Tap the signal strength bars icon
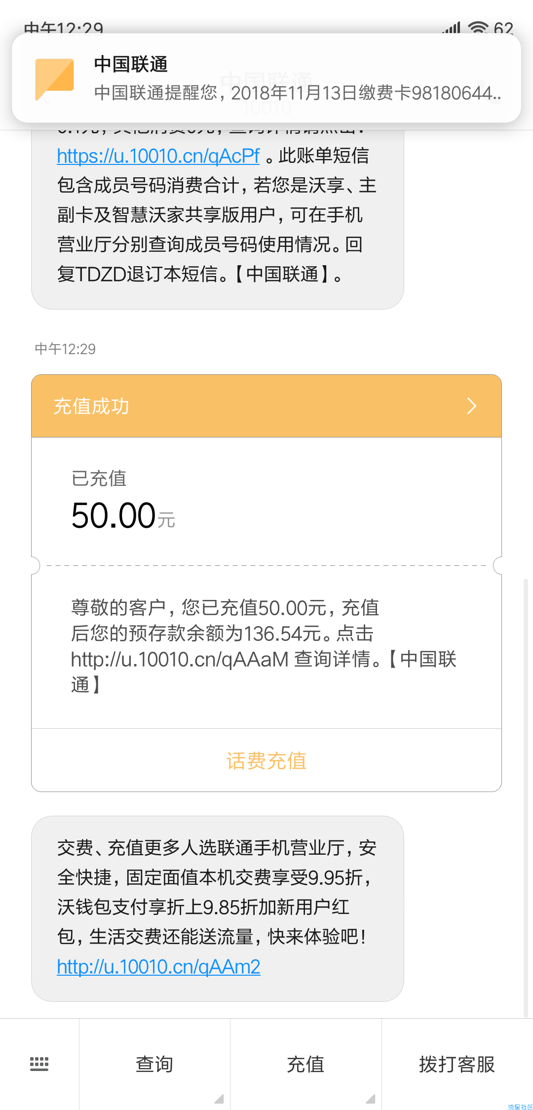This screenshot has width=533, height=1110. pos(452,28)
